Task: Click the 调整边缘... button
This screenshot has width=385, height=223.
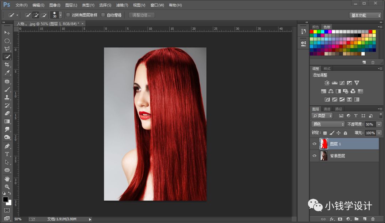Action: pos(142,15)
